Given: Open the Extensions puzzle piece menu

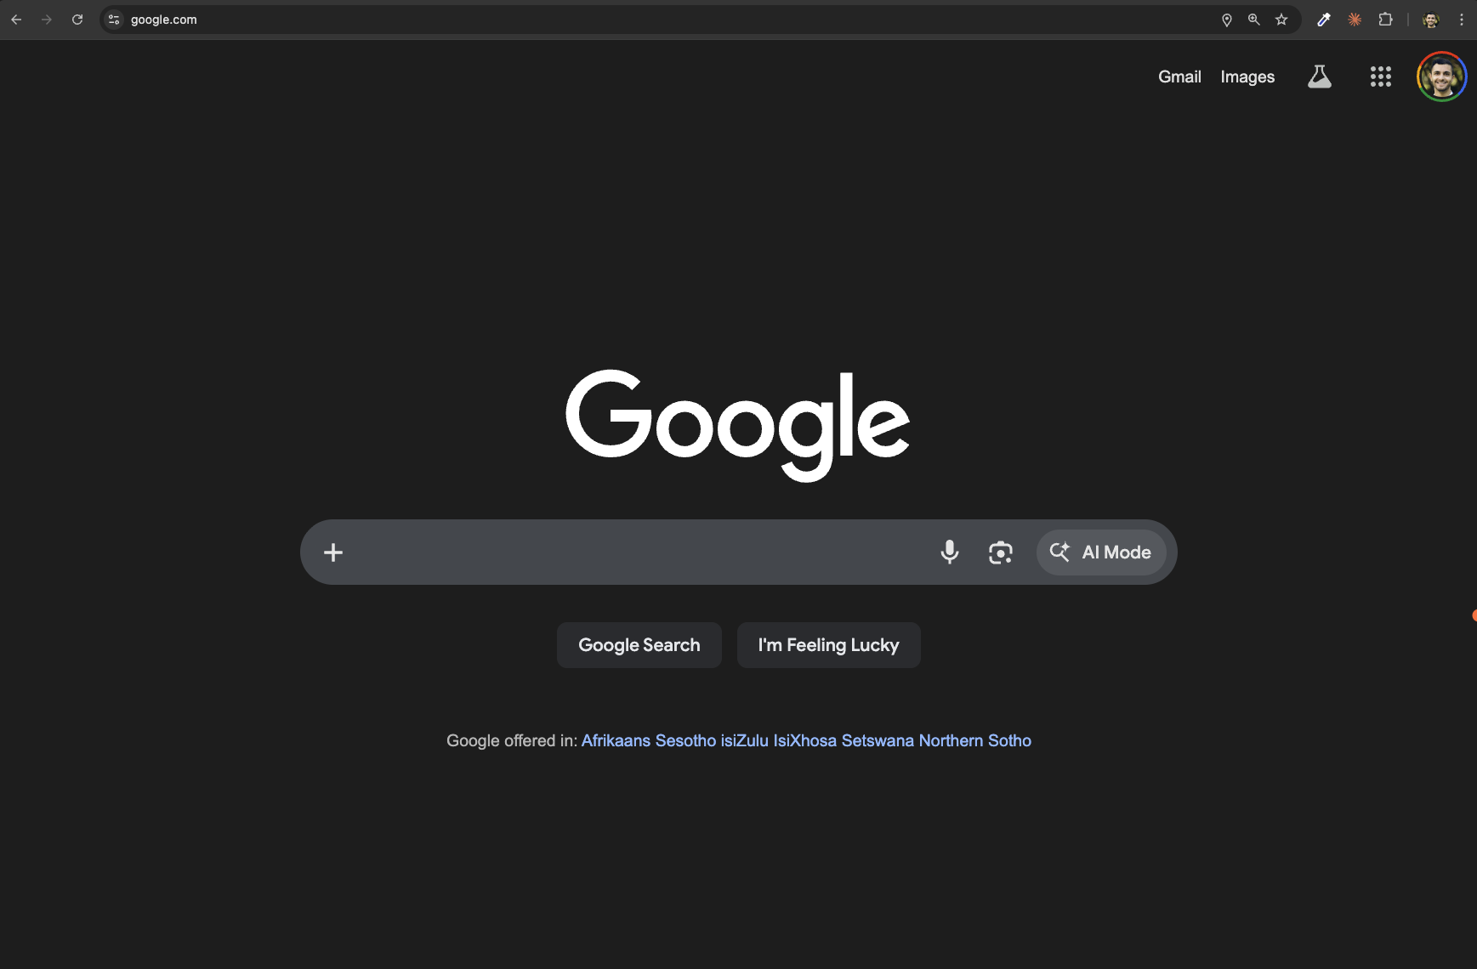Looking at the screenshot, I should [x=1385, y=20].
